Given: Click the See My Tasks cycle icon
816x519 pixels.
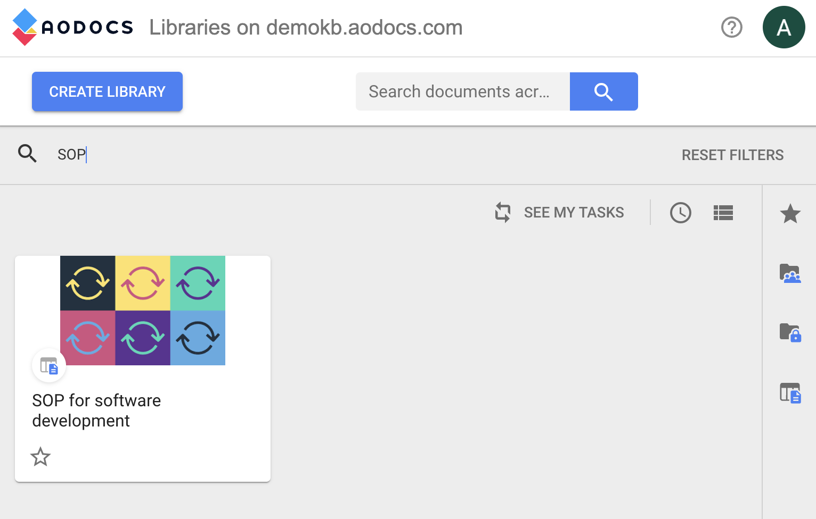Looking at the screenshot, I should pyautogui.click(x=502, y=212).
